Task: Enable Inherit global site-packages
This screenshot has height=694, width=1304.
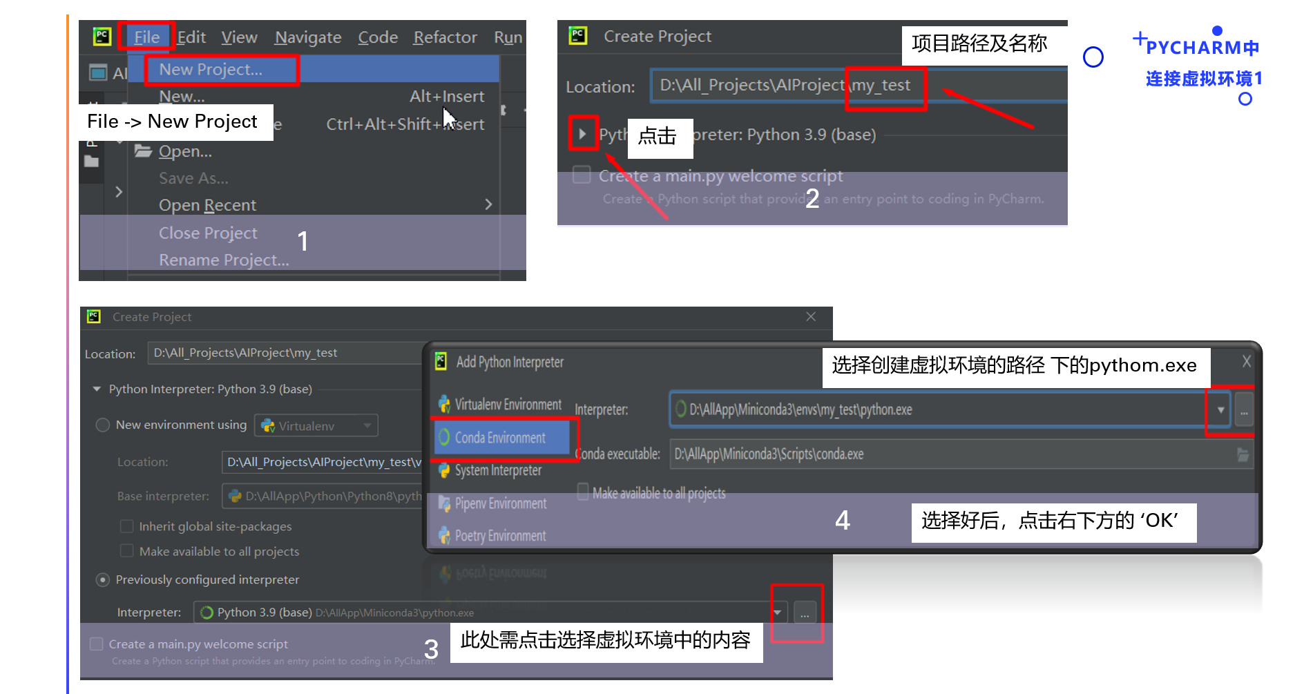Action: [127, 526]
